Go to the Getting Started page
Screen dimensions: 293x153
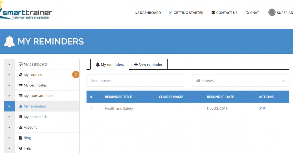point(186,13)
